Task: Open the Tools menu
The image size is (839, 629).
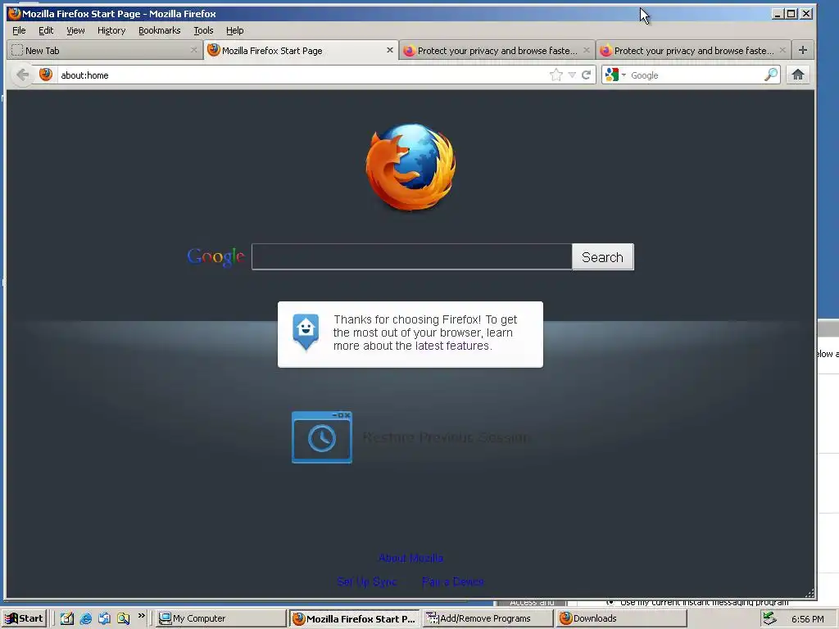Action: point(203,30)
